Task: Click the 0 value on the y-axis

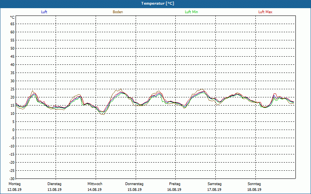Action: 14,130
